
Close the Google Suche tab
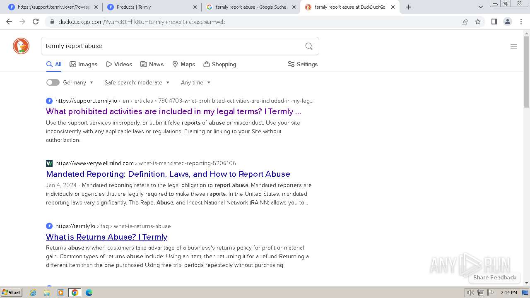[294, 7]
